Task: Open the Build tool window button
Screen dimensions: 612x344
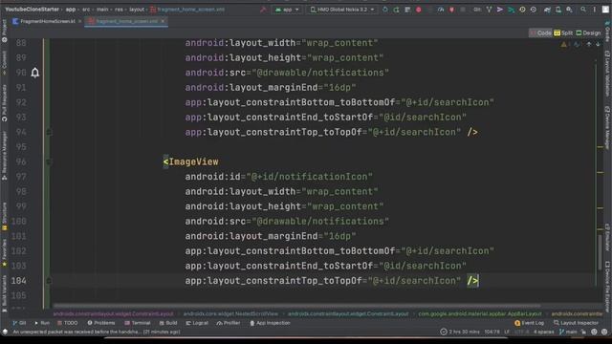Action: pos(168,323)
